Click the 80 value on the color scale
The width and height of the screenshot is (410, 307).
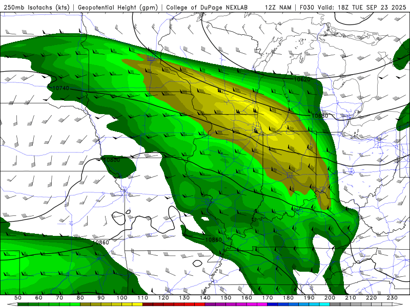[80, 298]
